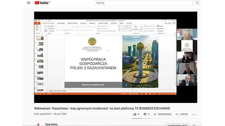Select slide 6 thumbnail in the panel

tap(40, 67)
